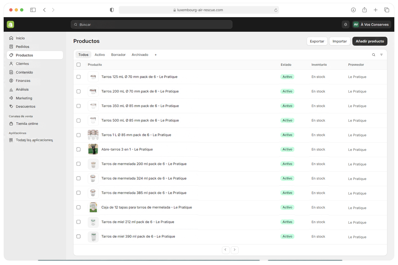Reload the page with refresh icon

(x=276, y=10)
